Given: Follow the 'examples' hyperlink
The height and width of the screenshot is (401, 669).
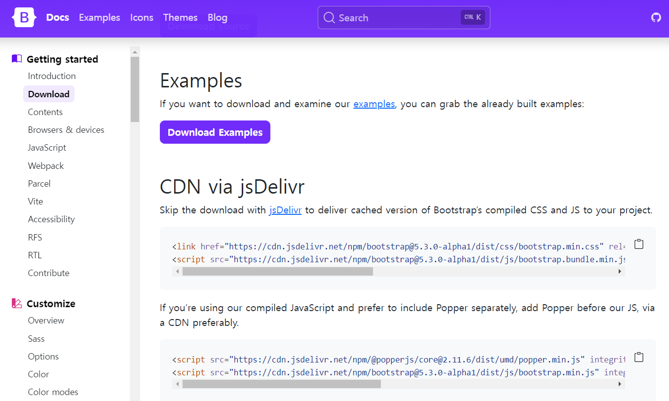Looking at the screenshot, I should click(374, 104).
